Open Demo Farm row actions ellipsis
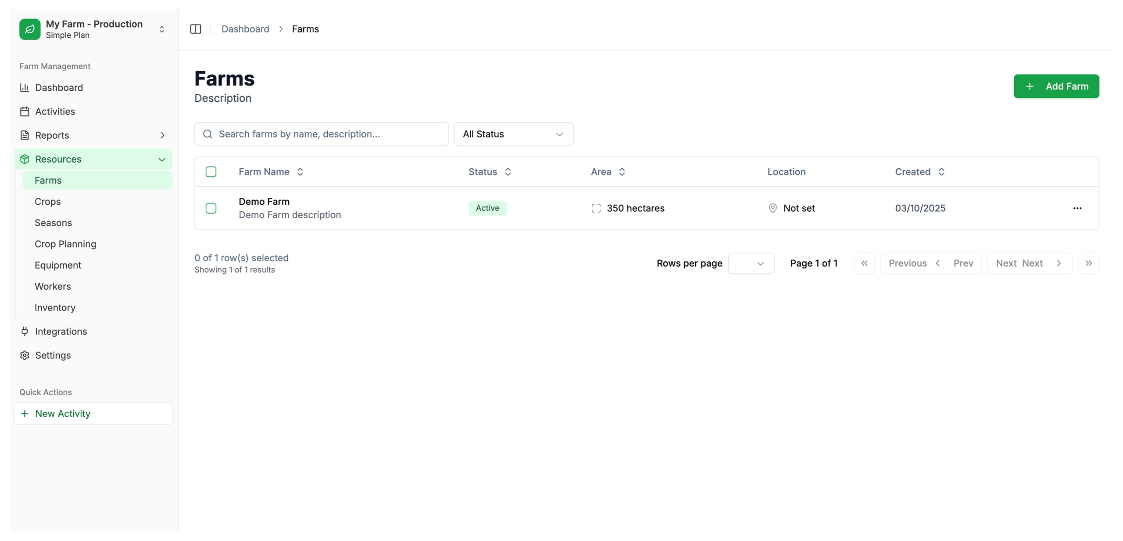Viewport: 1123px width, 541px height. (1077, 208)
